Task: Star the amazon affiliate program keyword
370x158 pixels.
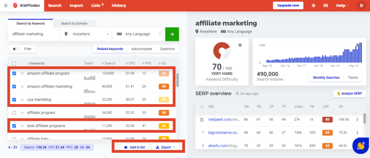Action: [22, 74]
